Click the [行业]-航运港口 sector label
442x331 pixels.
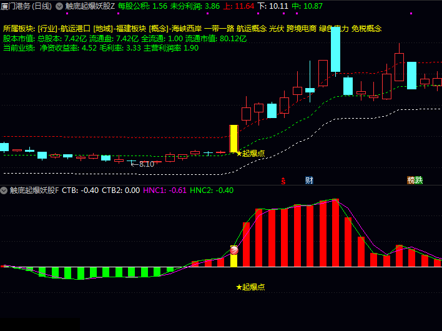64,29
